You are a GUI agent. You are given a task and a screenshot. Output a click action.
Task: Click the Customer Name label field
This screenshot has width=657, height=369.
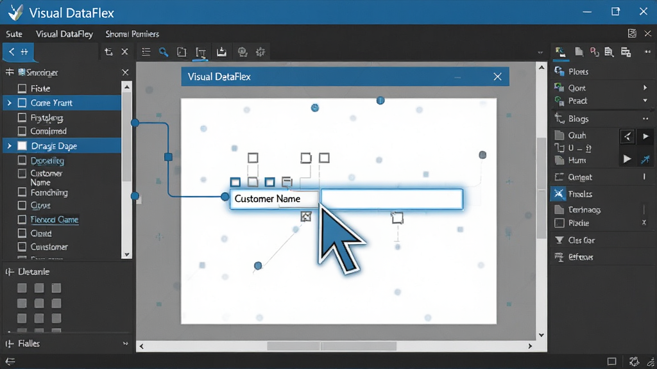275,199
